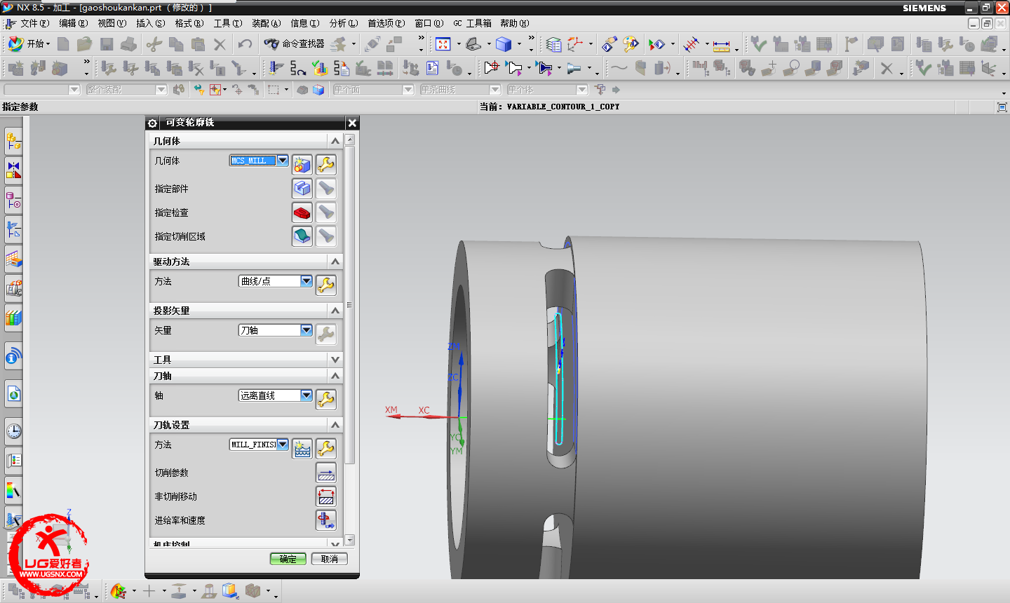This screenshot has height=603, width=1010.
Task: Edit the 曲线/点 drive method with its wrench icon
Action: tap(326, 285)
